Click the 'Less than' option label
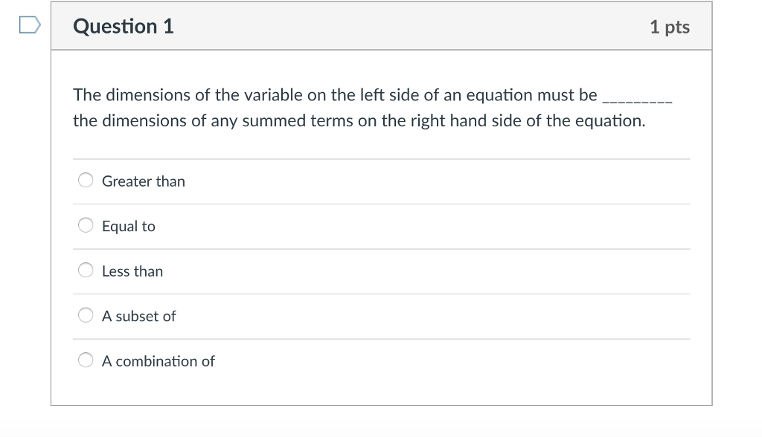The width and height of the screenshot is (762, 437). pos(132,271)
